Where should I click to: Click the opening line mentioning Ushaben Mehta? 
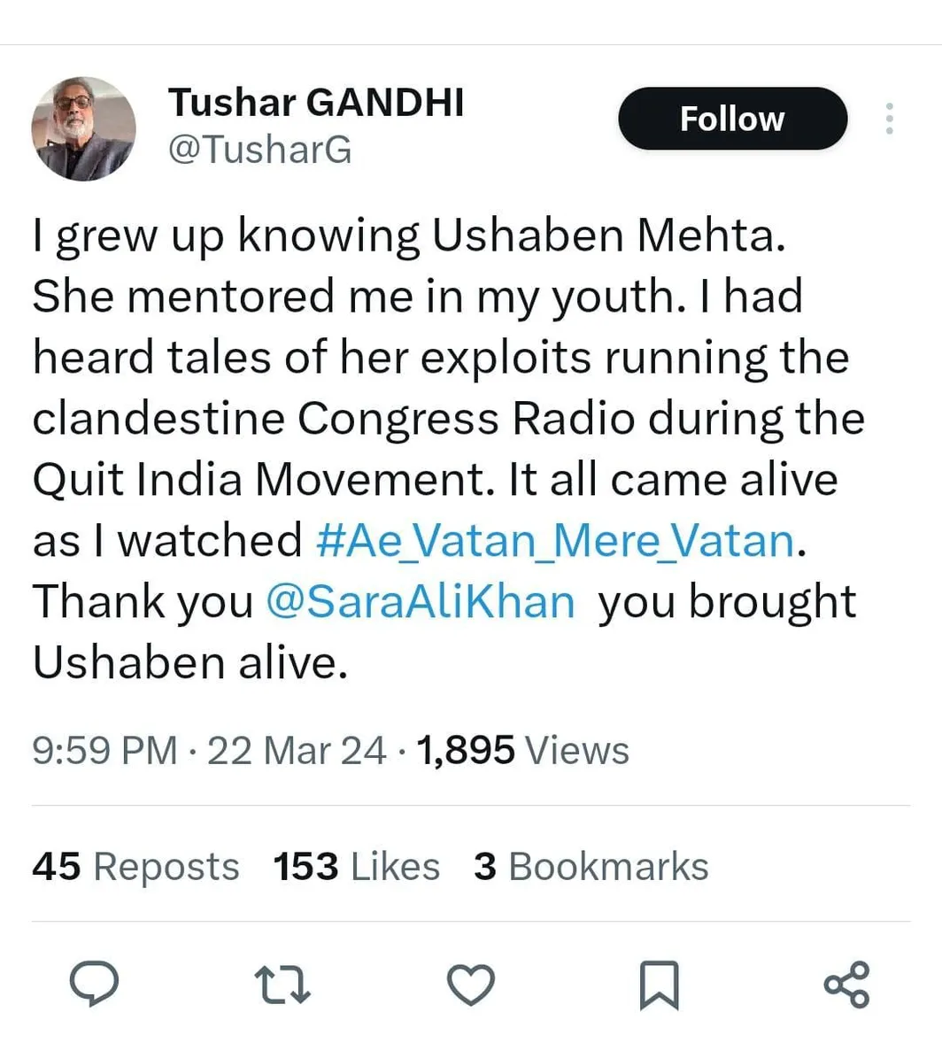pos(408,236)
